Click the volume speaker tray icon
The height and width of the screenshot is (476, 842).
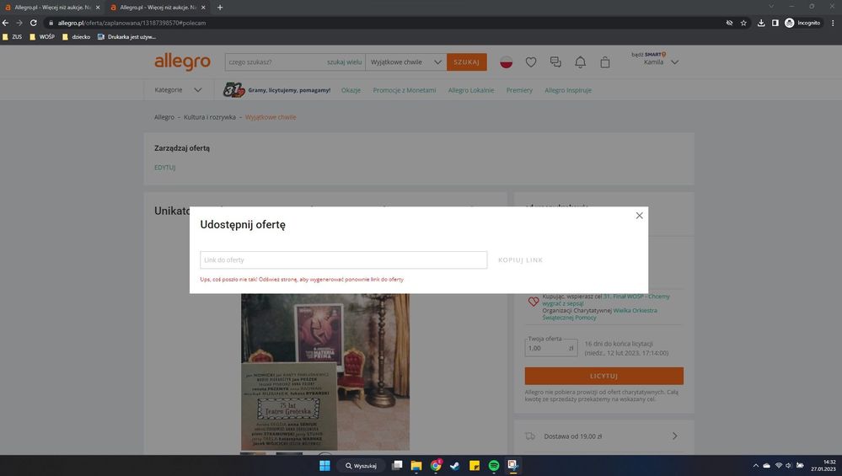point(788,465)
